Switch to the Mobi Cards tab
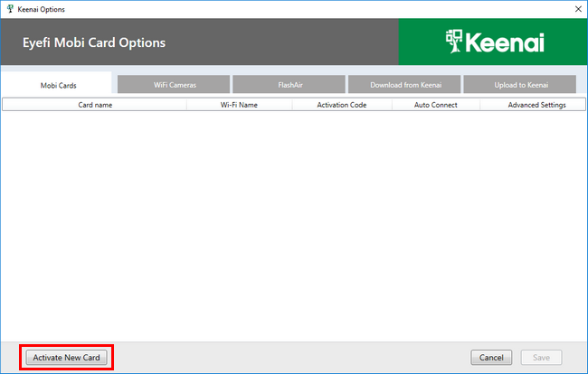Viewport: 588px width, 374px height. coord(58,85)
